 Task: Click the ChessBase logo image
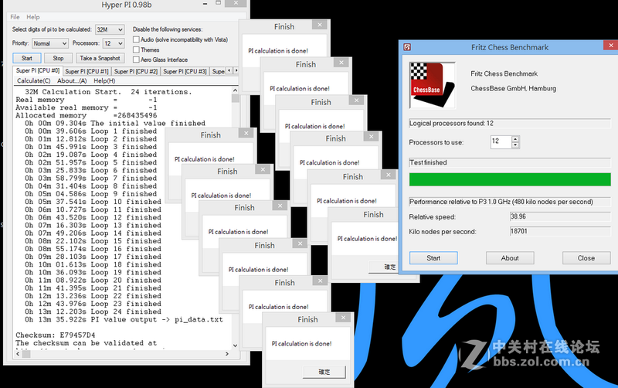(x=433, y=85)
